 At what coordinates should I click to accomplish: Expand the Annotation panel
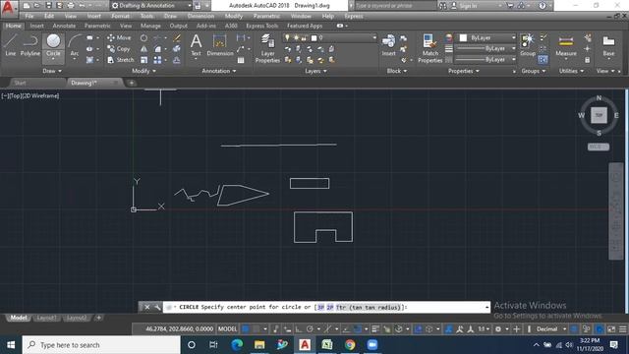click(219, 71)
